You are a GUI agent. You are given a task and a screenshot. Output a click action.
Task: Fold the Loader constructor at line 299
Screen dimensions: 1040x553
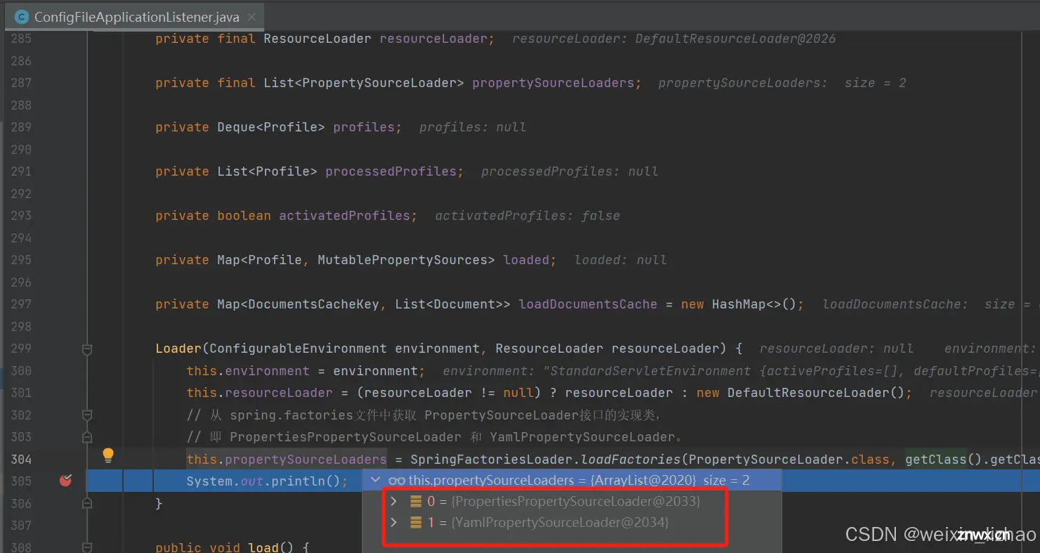click(87, 349)
